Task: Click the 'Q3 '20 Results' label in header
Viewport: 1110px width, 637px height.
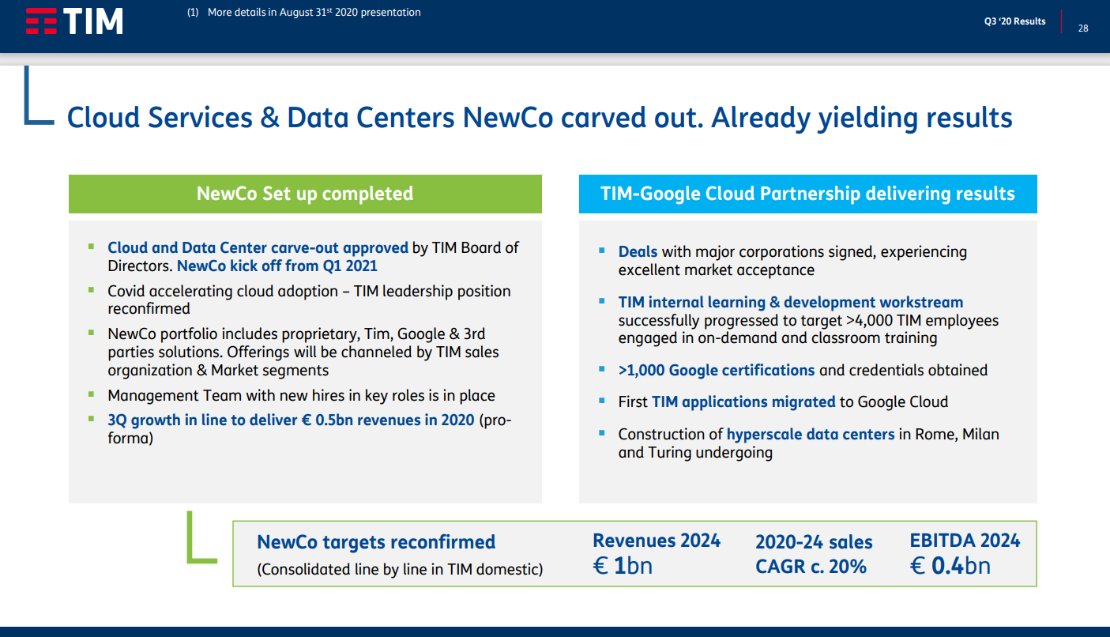Action: click(x=1014, y=21)
